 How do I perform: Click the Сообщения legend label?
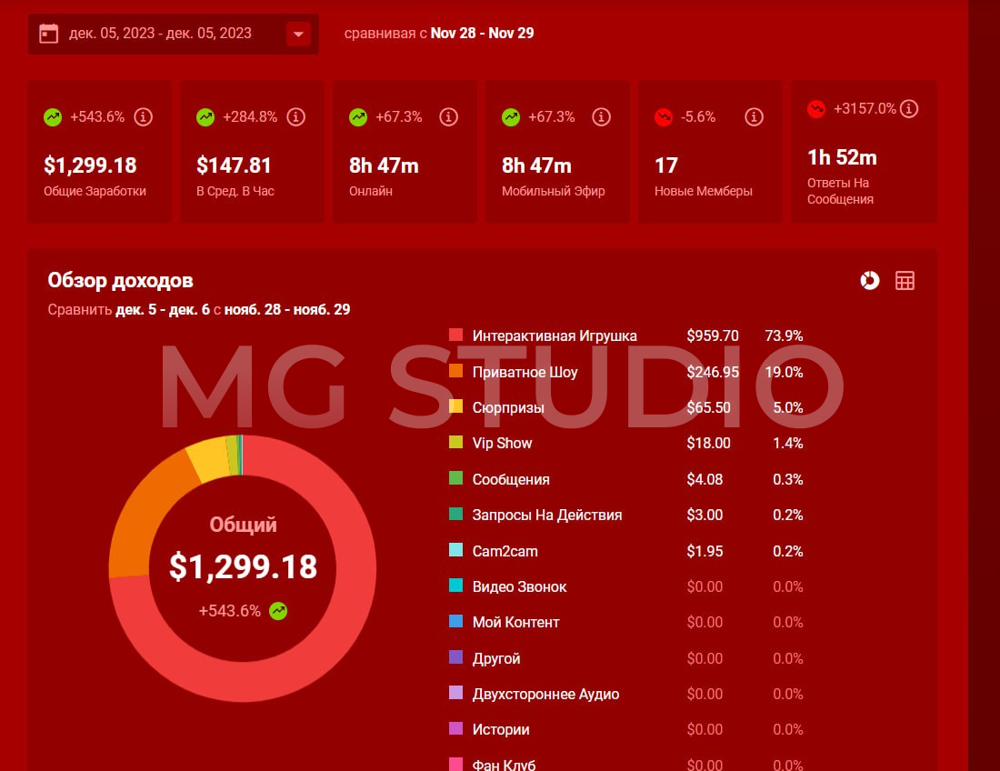point(511,479)
